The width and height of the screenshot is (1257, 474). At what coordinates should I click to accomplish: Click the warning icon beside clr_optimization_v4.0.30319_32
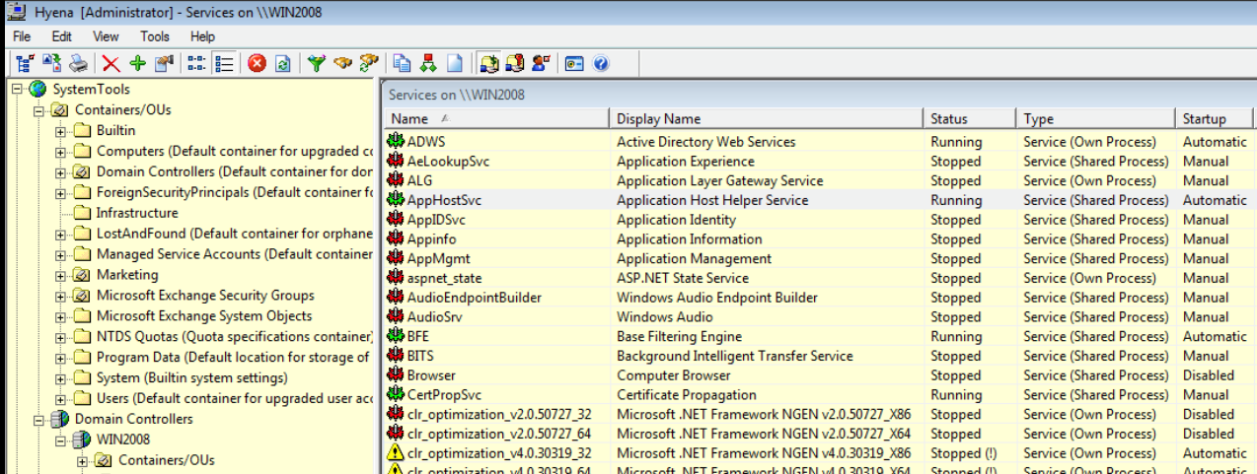coord(396,453)
